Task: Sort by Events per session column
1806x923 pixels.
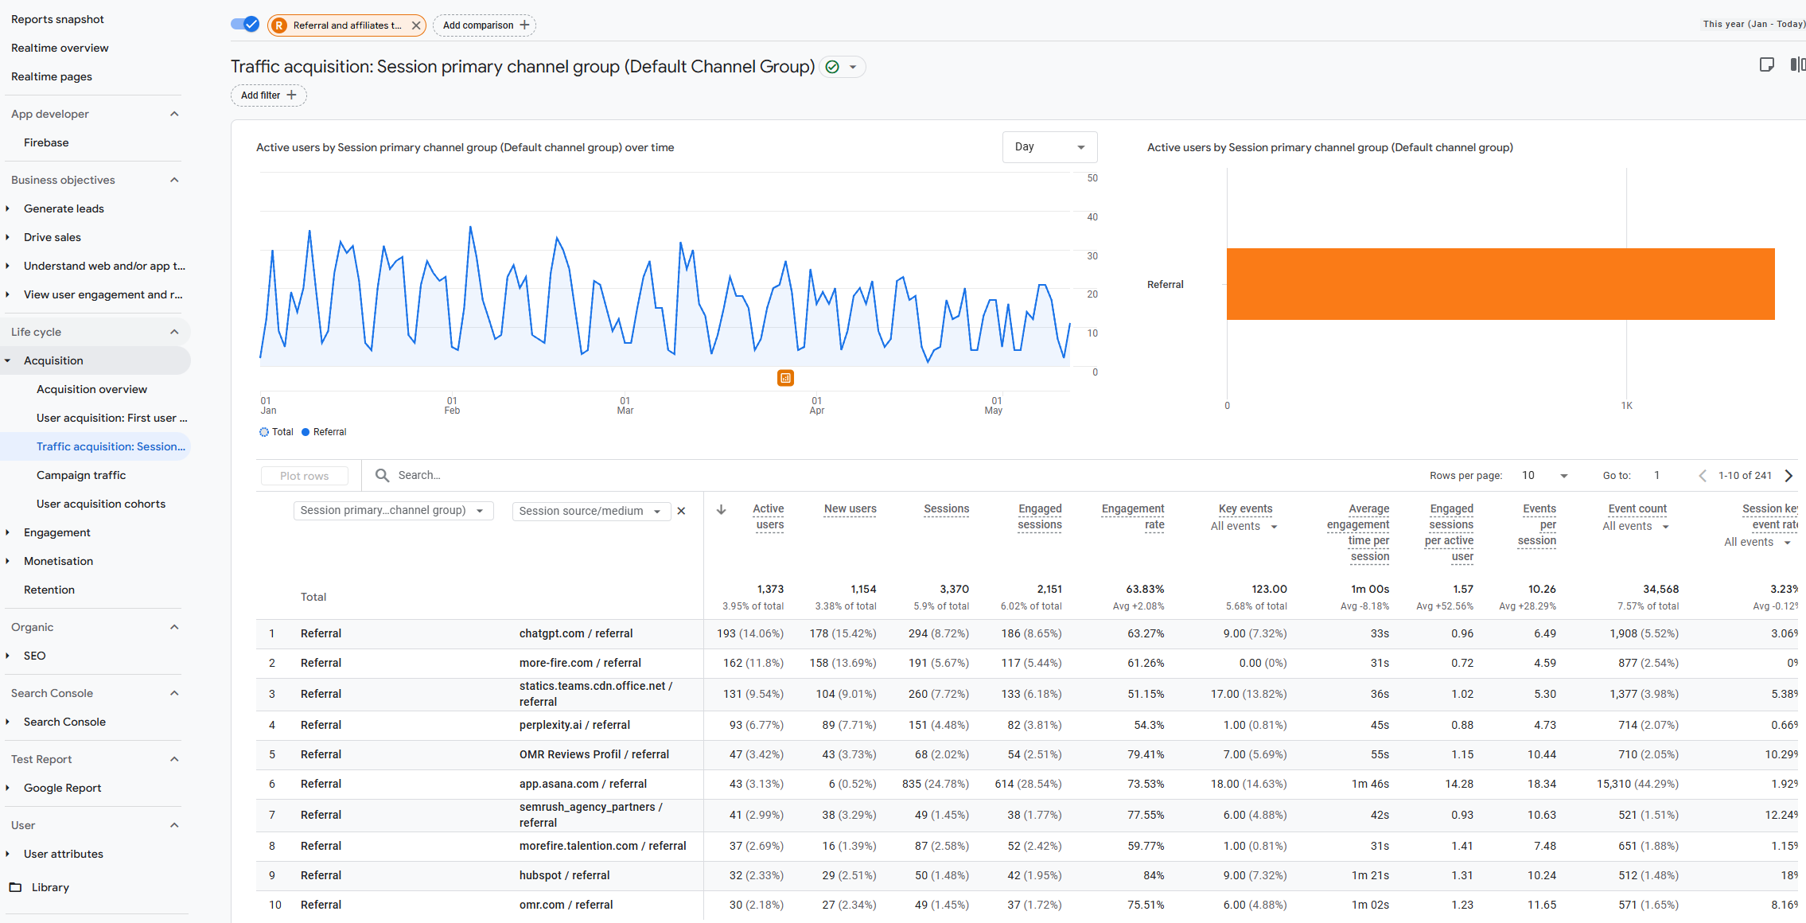Action: click(x=1537, y=524)
